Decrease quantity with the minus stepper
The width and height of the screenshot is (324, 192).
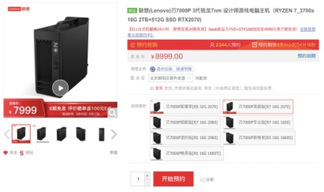[x=147, y=183]
